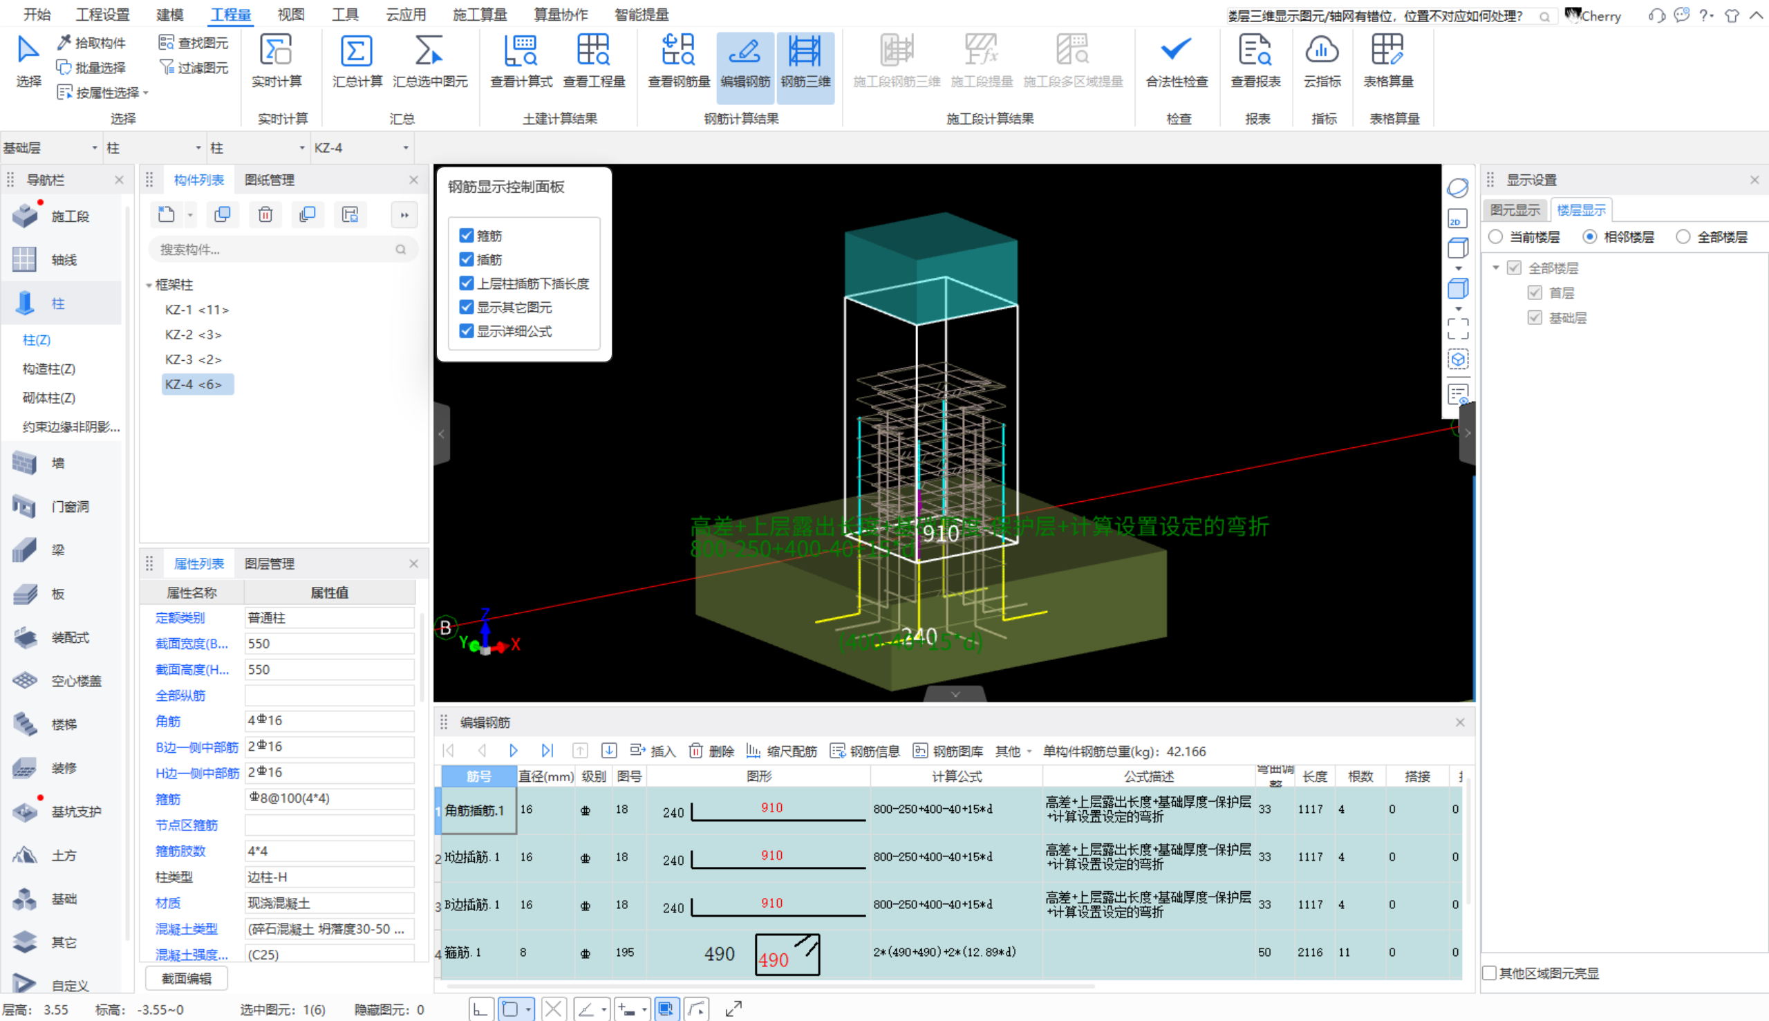
Task: Open 查看工程量 tool
Action: pyautogui.click(x=594, y=62)
